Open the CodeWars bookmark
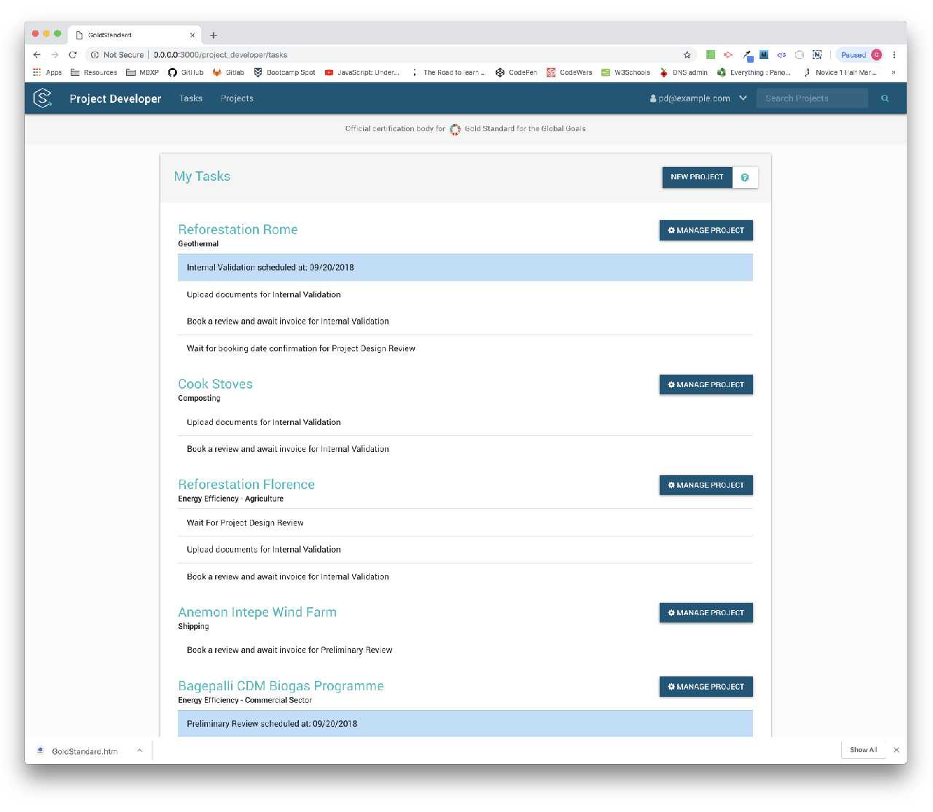933x812 pixels. (x=569, y=72)
